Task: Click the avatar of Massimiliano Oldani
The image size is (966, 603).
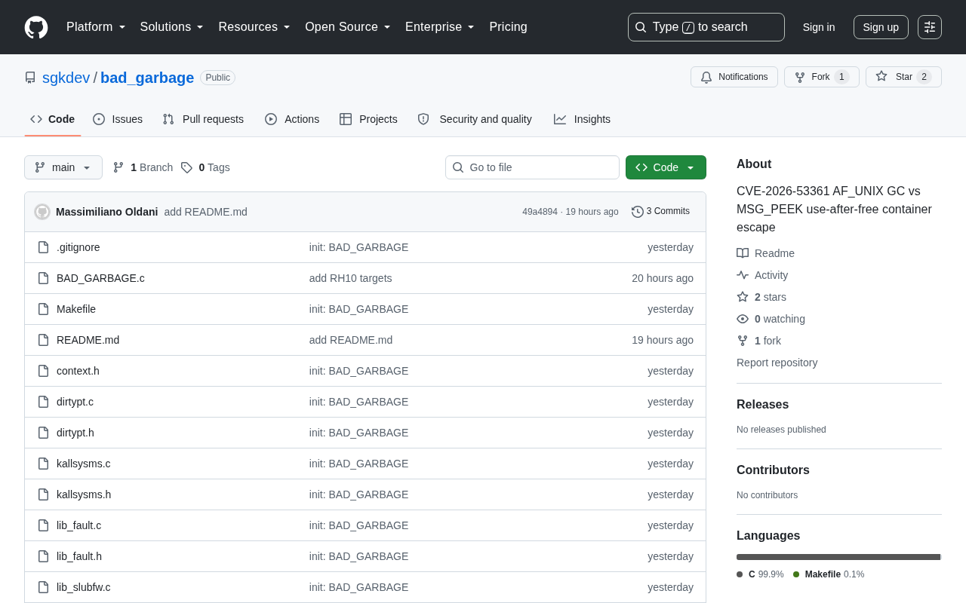Action: point(42,212)
